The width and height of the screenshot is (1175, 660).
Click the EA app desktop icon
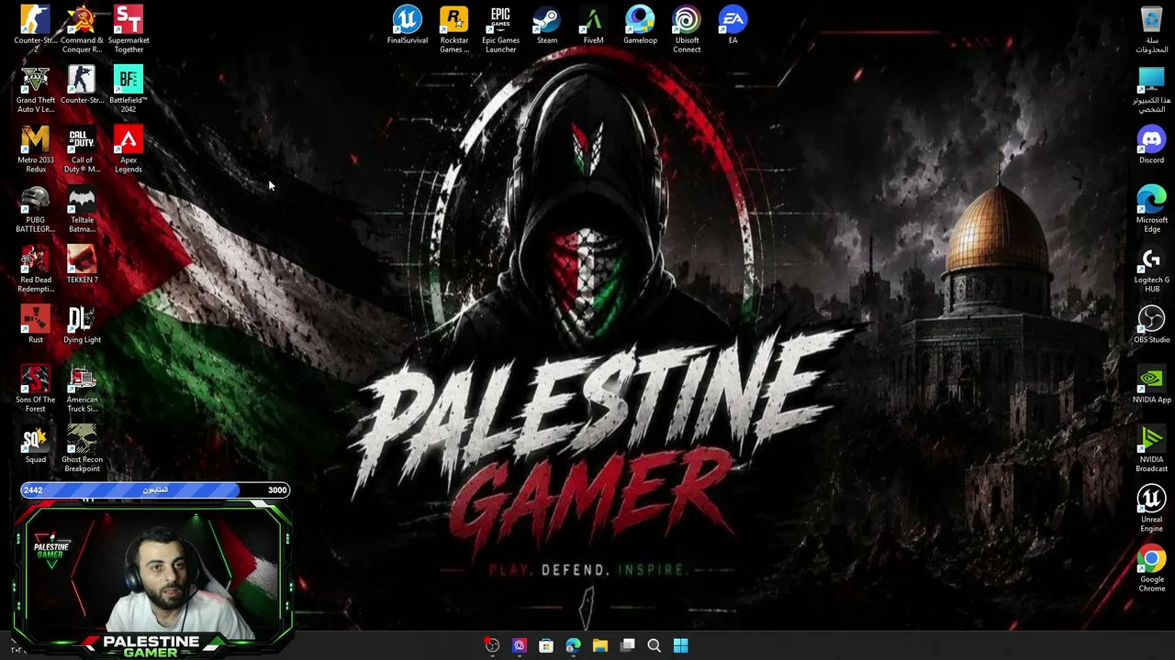click(x=733, y=25)
